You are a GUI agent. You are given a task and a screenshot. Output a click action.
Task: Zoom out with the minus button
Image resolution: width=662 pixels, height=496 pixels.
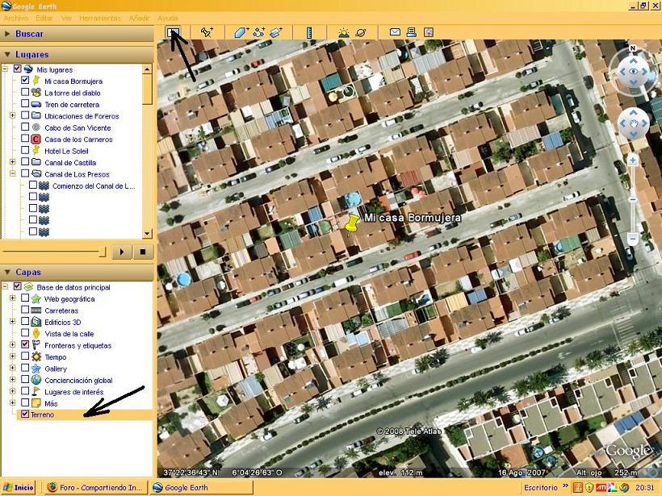(x=632, y=239)
